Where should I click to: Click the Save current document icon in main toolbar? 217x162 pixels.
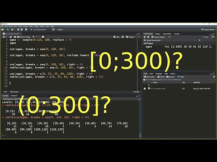coord(18,30)
